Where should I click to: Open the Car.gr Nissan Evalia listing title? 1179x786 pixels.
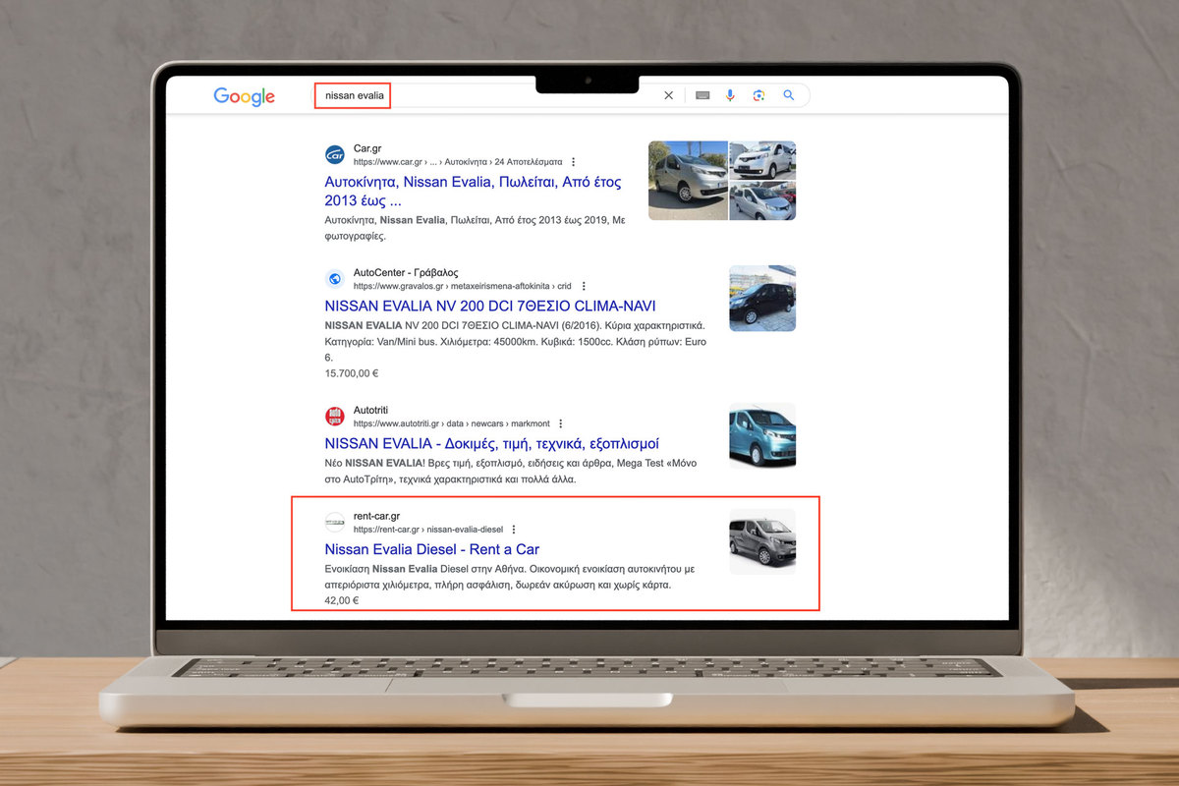(473, 192)
